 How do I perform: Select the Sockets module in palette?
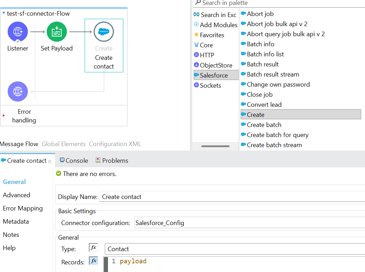[208, 86]
